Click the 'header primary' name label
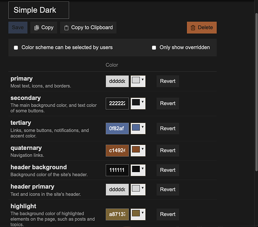The width and height of the screenshot is (258, 227). (32, 187)
